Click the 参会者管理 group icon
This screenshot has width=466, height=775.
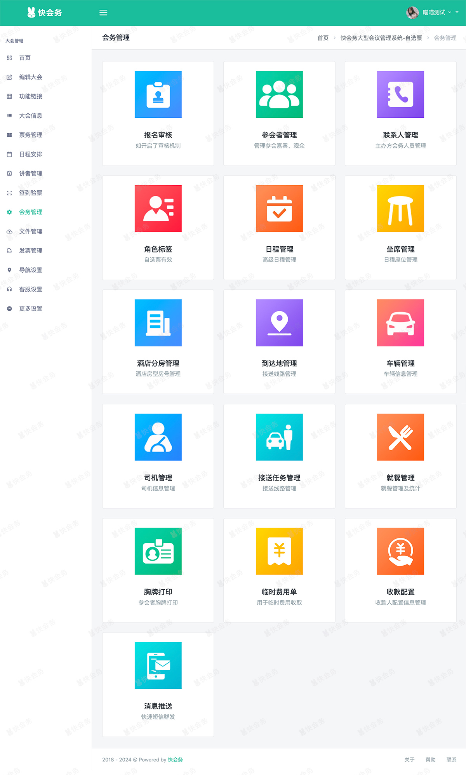[279, 94]
